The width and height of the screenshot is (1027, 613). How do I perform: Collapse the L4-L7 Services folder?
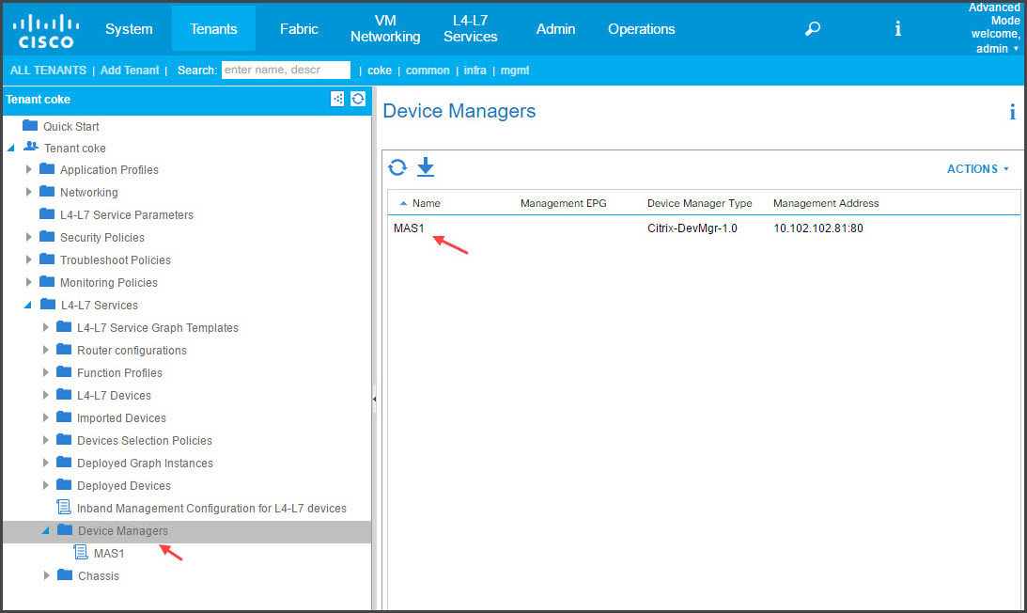click(x=28, y=305)
